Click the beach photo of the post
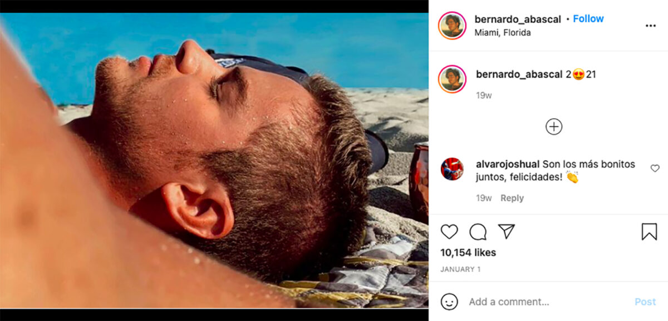 [214, 160]
